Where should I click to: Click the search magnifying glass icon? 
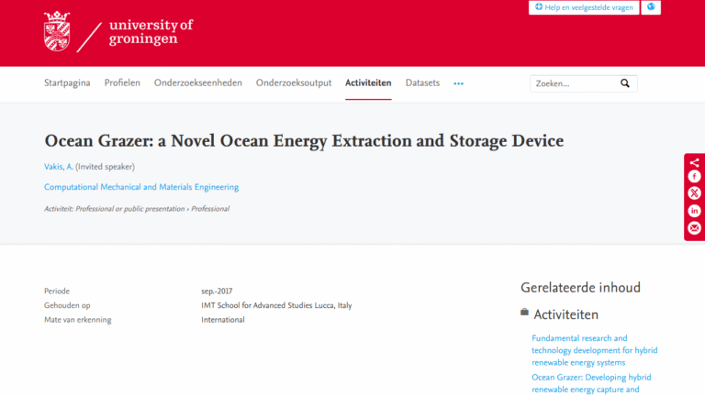click(x=625, y=83)
